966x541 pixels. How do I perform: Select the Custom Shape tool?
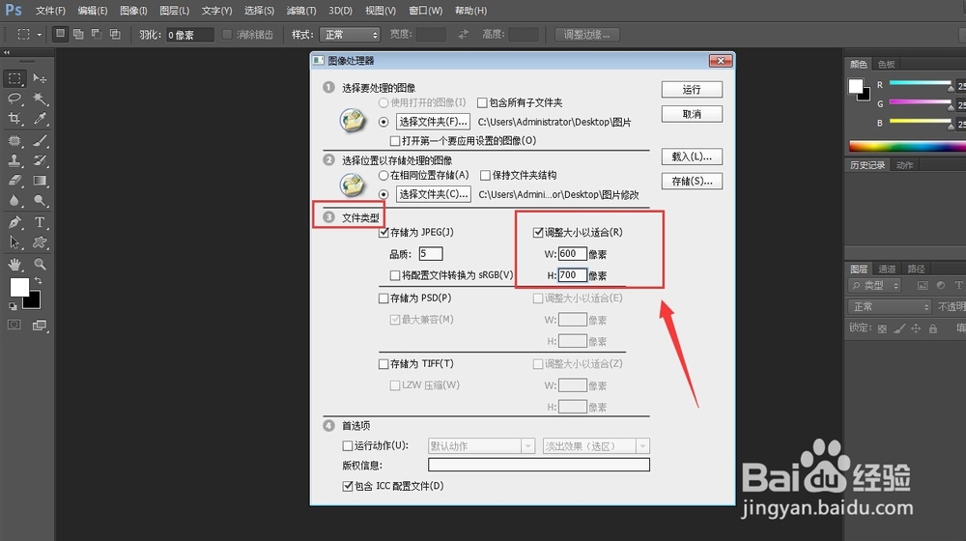[x=40, y=242]
